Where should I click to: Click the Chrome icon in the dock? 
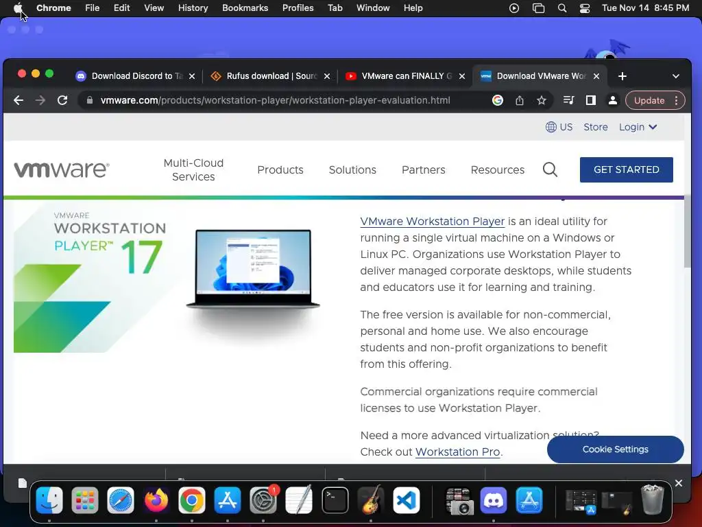point(192,500)
